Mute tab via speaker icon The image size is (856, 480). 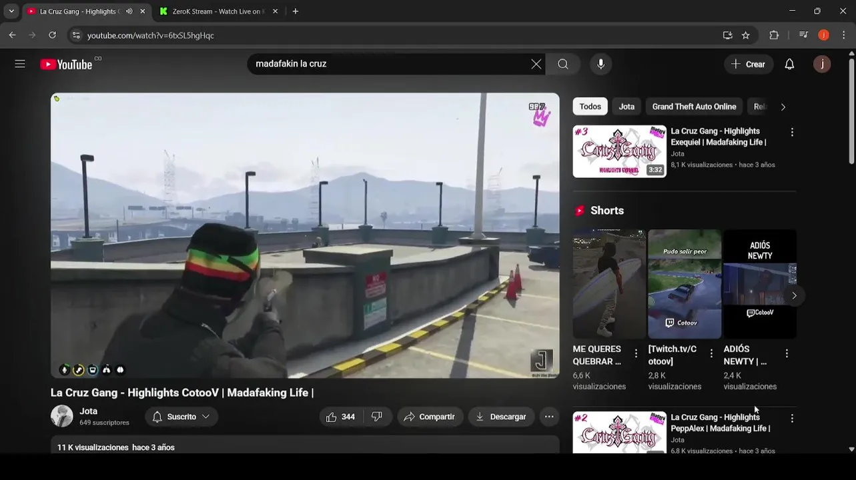pos(129,11)
